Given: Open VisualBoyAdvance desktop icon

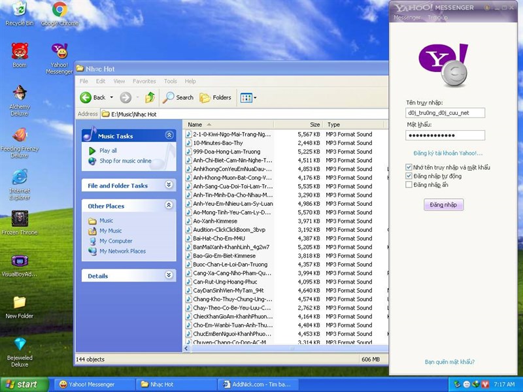Looking at the screenshot, I should 20,266.
